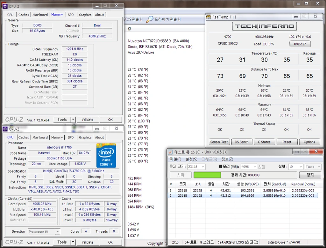Click the Core Voltage 1.038 V value
The image size is (326, 248).
tap(80, 164)
